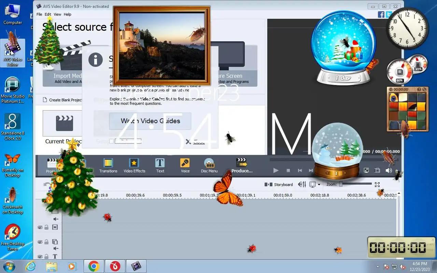The width and height of the screenshot is (437, 273).
Task: Select Butterfly on Desktop shortcut
Action: pyautogui.click(x=13, y=165)
